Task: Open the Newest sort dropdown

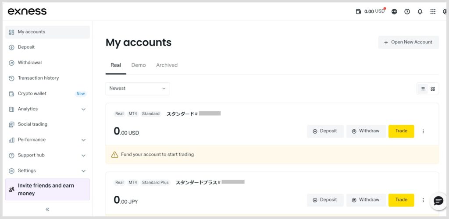Action: click(138, 88)
